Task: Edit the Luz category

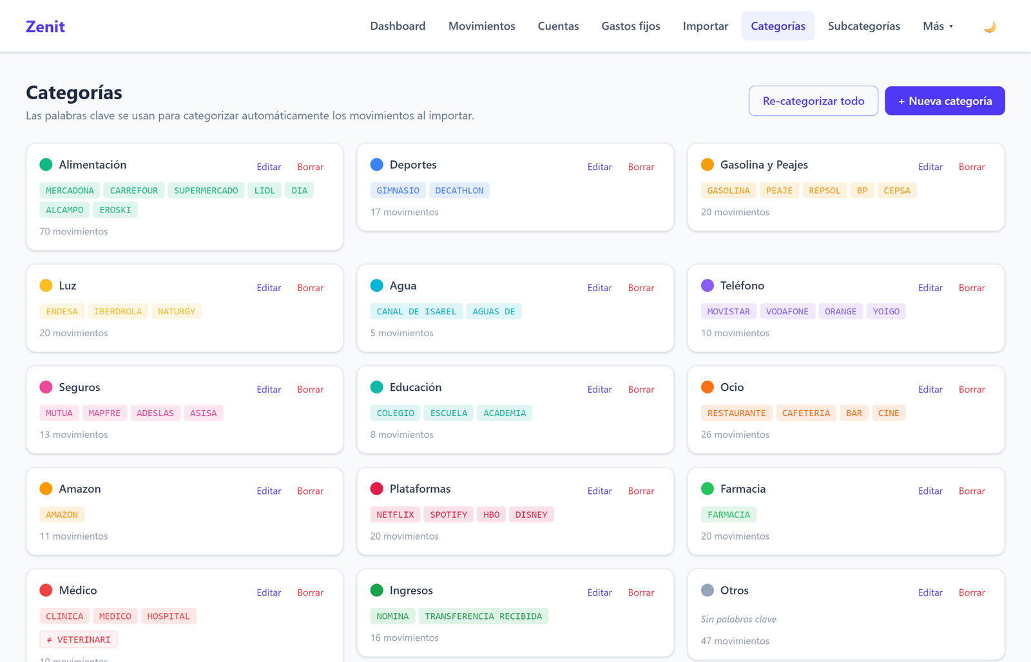Action: pos(269,288)
